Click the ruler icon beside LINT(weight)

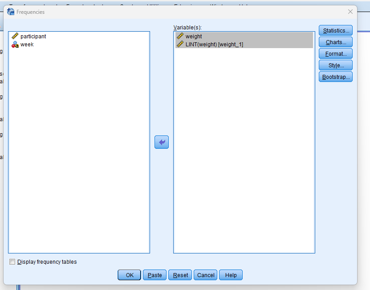point(180,44)
